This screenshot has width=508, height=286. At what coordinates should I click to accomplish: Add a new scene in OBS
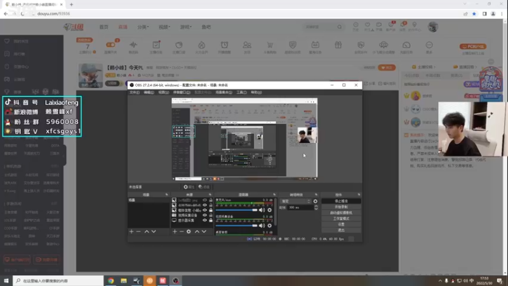pos(131,231)
